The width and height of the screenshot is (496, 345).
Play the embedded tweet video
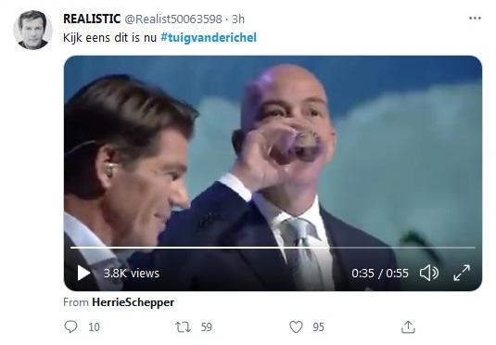click(83, 273)
